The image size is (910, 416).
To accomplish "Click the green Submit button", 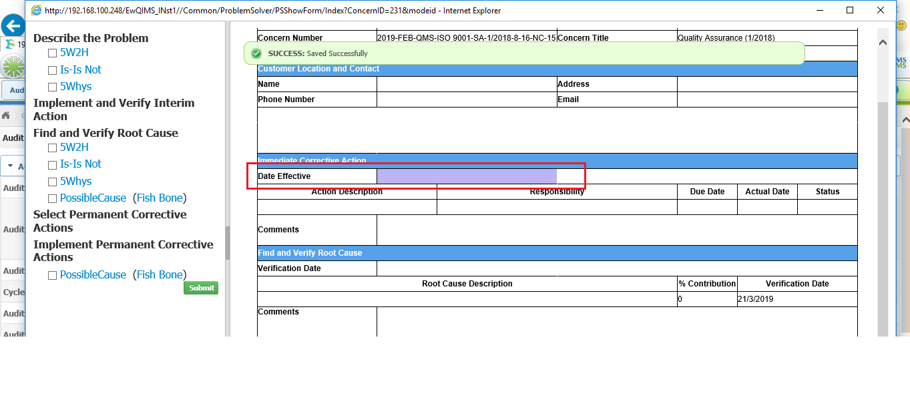I will 201,288.
